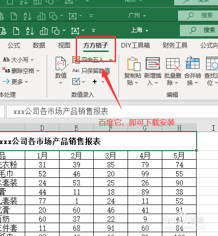Click the plus sign icon in 数值录入

pos(95,82)
